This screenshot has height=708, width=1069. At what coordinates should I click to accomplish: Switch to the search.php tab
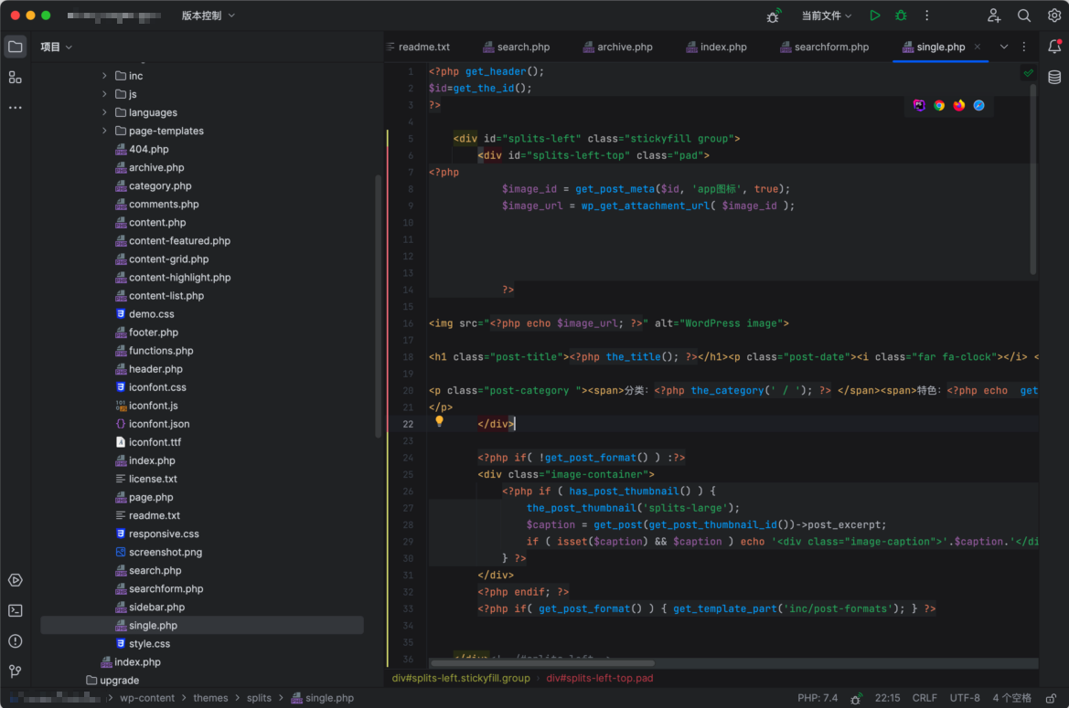coord(516,47)
